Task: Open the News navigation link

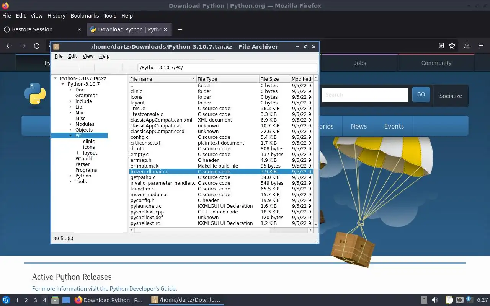Action: [359, 126]
